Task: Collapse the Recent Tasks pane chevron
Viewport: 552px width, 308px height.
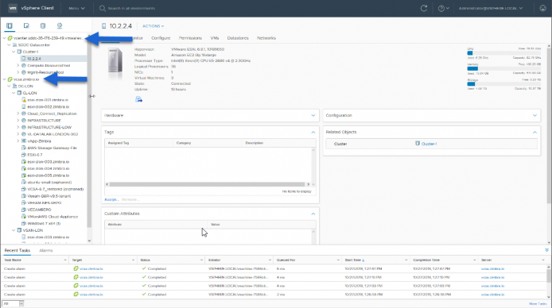Action: coord(546,250)
